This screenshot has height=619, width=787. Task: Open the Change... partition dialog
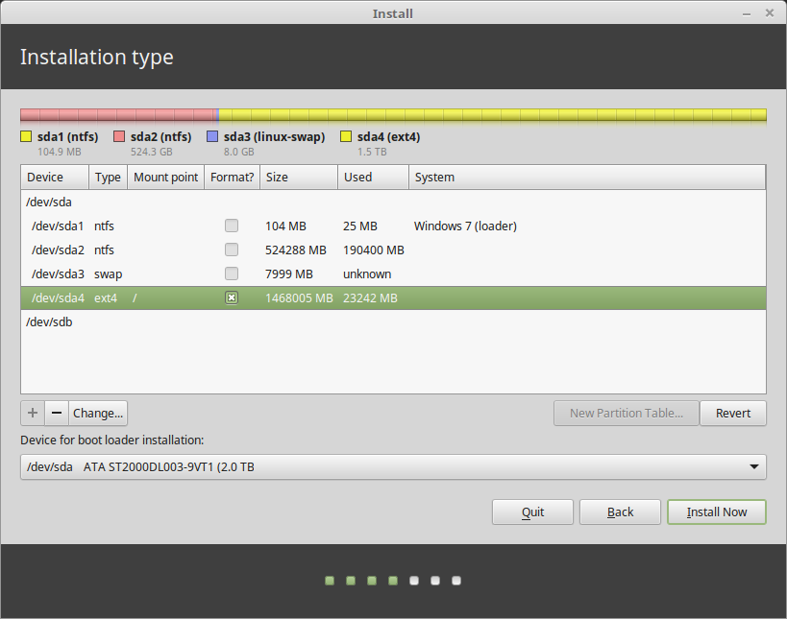tap(98, 413)
